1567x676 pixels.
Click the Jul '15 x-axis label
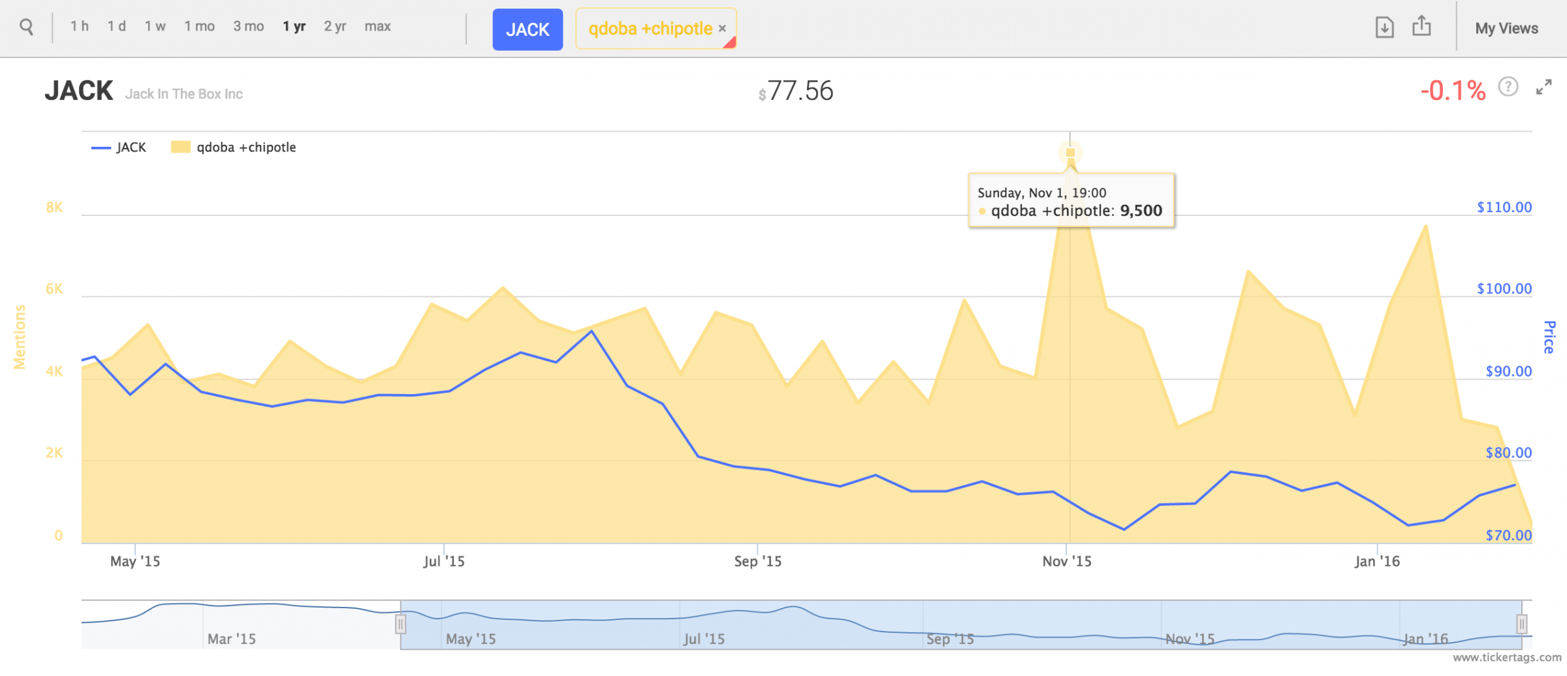(x=444, y=561)
